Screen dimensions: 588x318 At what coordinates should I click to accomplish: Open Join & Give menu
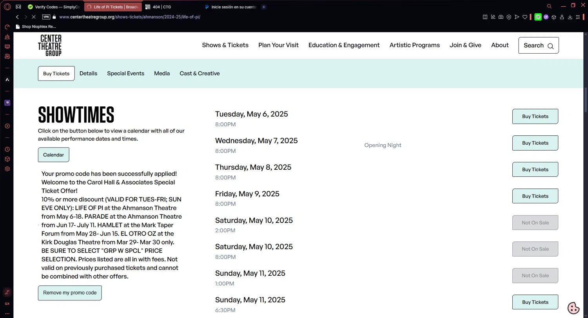click(x=465, y=45)
